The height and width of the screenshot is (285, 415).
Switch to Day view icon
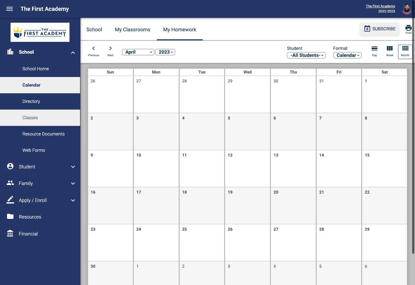(x=374, y=49)
